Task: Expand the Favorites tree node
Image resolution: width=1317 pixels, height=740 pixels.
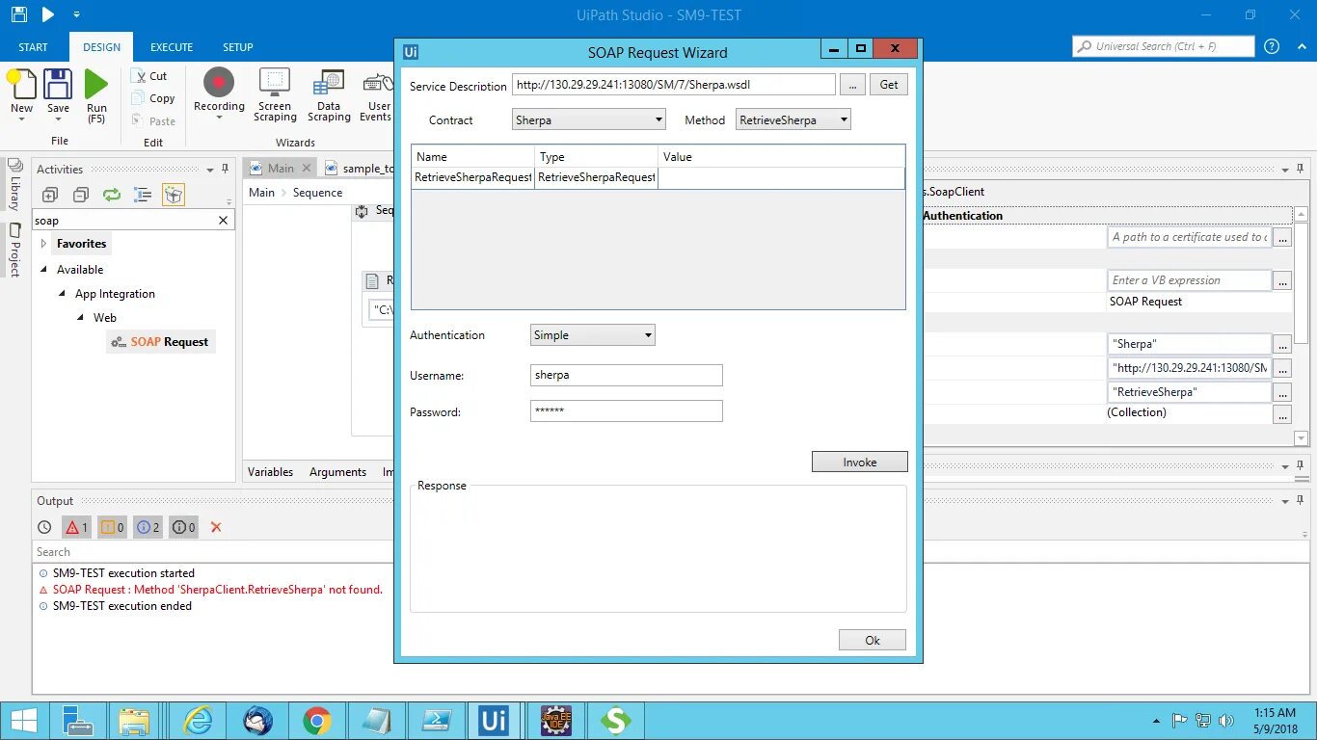Action: click(43, 244)
